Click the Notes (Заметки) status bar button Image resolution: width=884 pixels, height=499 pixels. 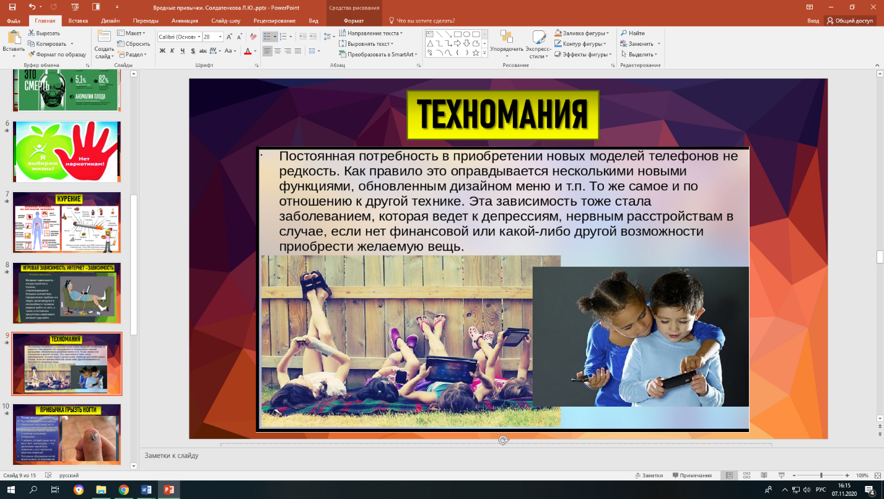(649, 475)
